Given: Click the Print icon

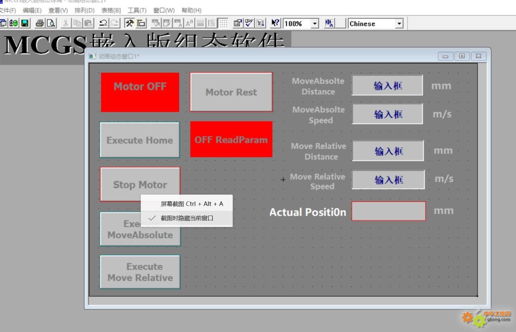Looking at the screenshot, I should tap(40, 23).
